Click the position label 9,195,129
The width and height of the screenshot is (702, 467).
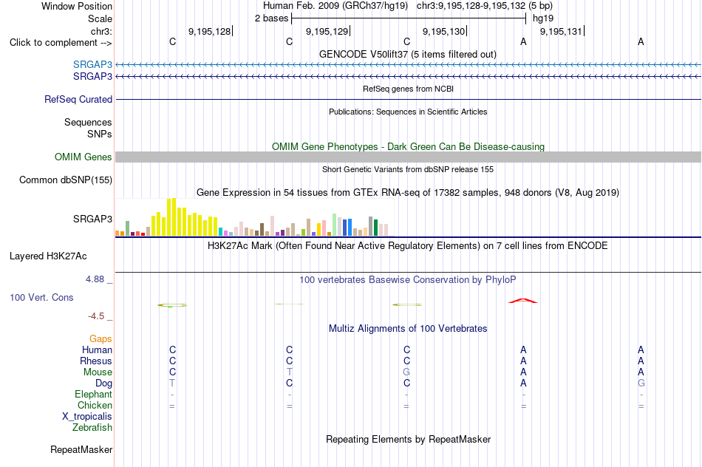(x=327, y=31)
